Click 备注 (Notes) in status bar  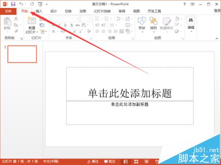(x=93, y=161)
